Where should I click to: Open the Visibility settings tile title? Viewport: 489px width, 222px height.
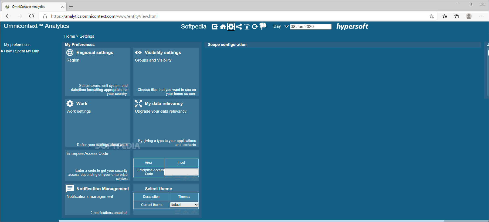click(x=163, y=52)
